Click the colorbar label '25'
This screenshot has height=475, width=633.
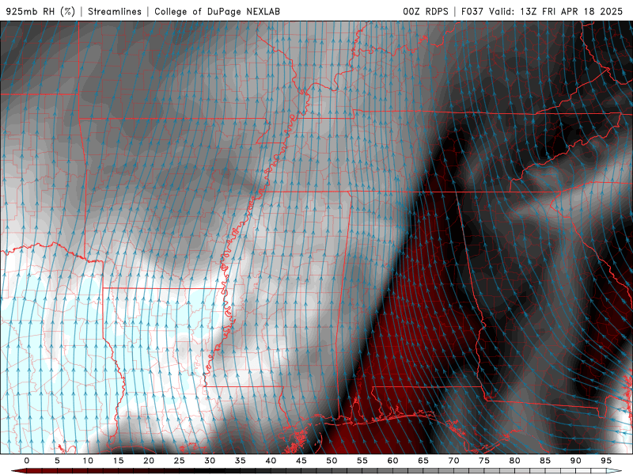180,461
